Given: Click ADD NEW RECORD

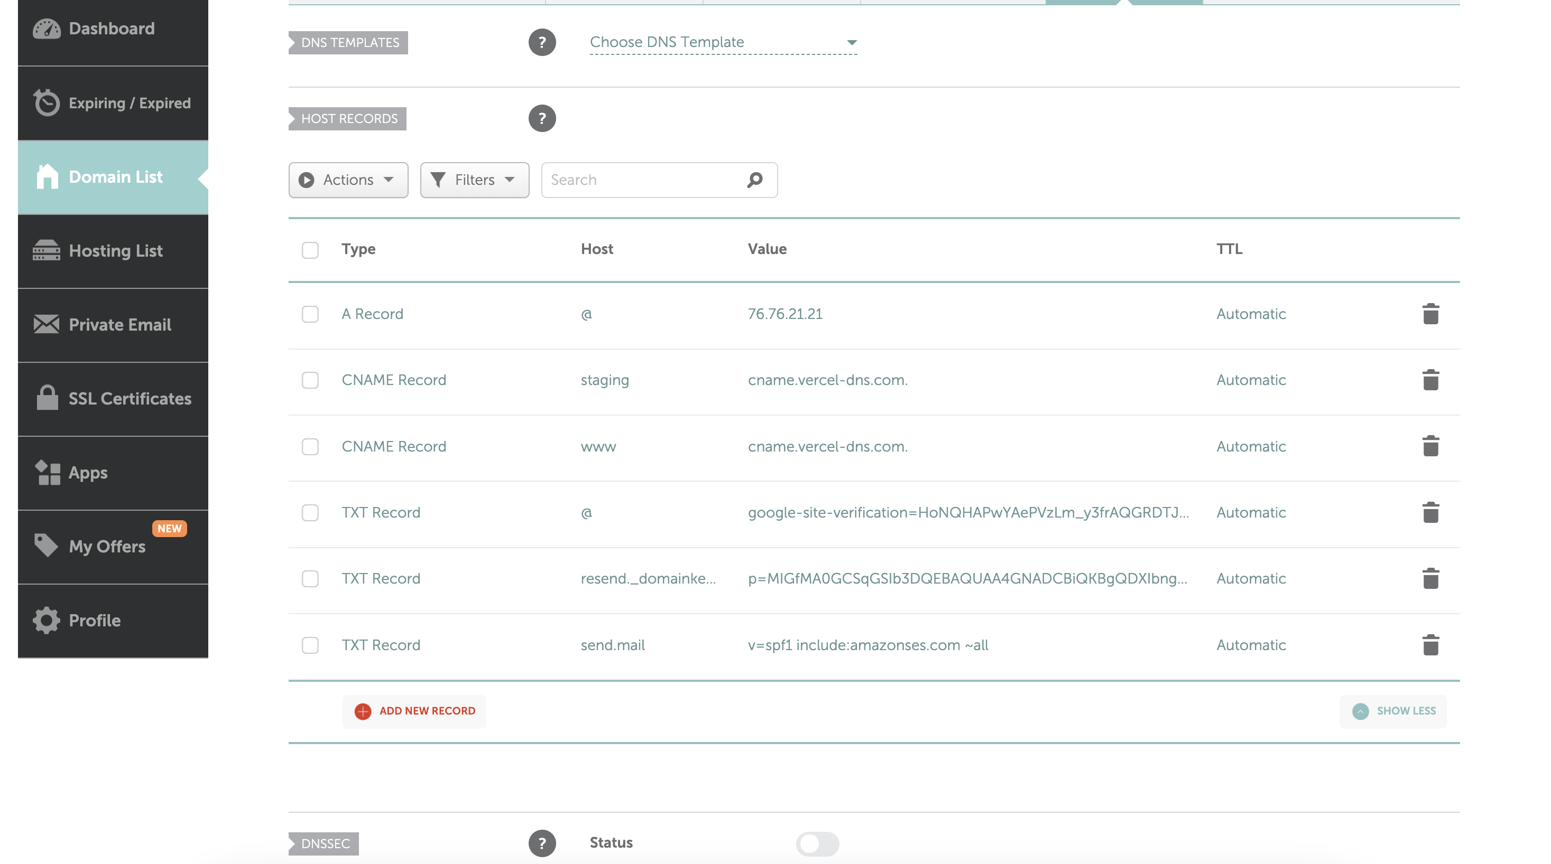Looking at the screenshot, I should click(x=413, y=710).
